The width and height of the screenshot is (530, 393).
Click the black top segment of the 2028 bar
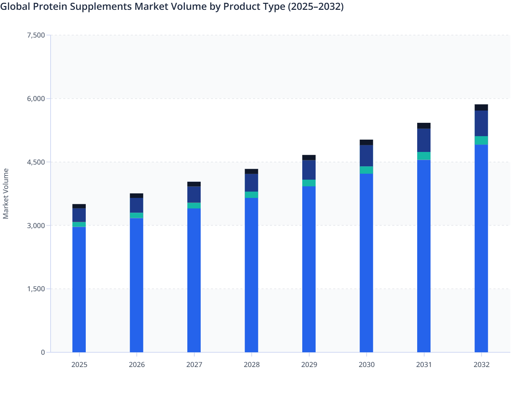pos(252,171)
